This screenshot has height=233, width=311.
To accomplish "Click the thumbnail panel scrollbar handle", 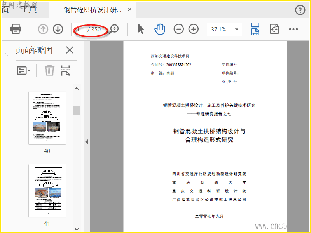I will pyautogui.click(x=77, y=110).
